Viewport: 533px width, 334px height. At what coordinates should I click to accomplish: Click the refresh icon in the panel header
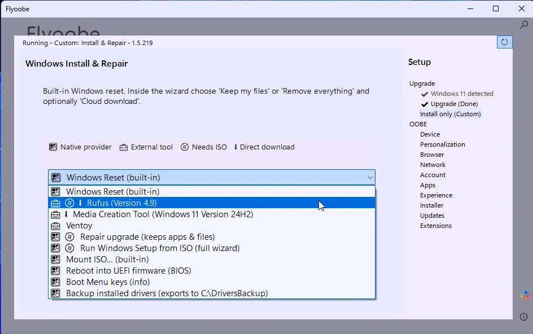[504, 42]
